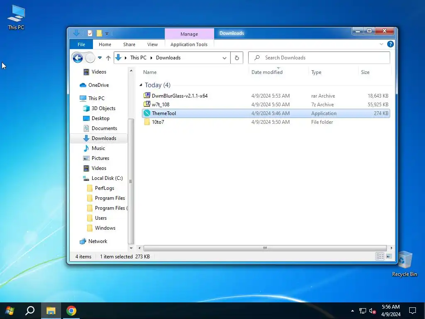The image size is (425, 319).
Task: Open taskbar Search magnifier
Action: coord(30,311)
